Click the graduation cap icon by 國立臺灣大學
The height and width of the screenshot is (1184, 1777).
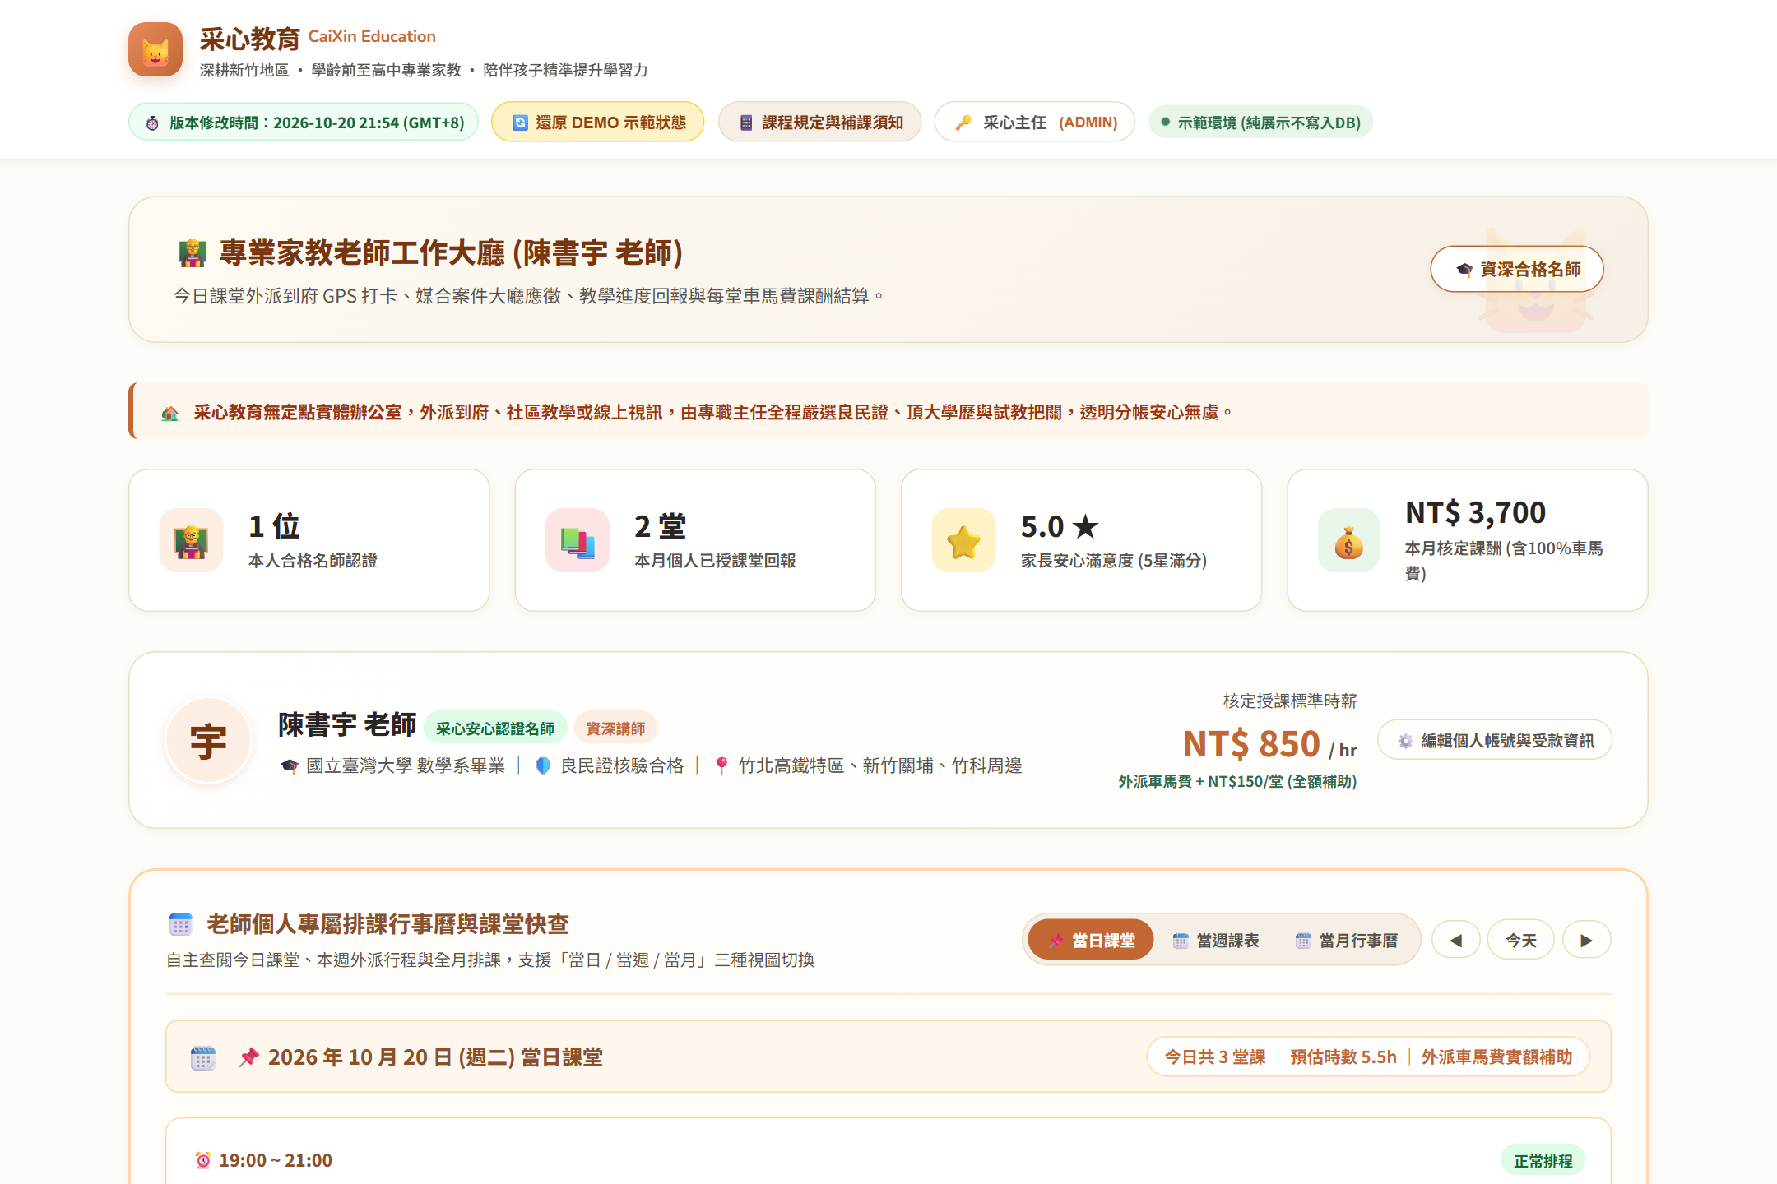[x=290, y=766]
